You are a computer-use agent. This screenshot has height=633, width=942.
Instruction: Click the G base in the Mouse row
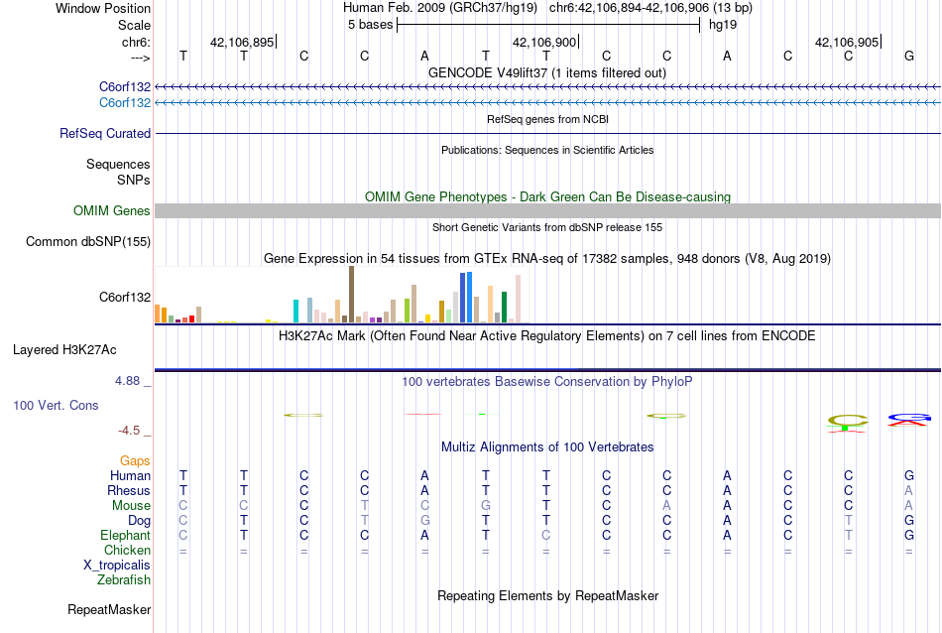tap(486, 506)
